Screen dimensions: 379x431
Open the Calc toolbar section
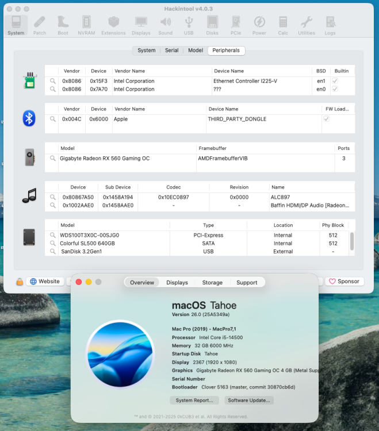283,25
